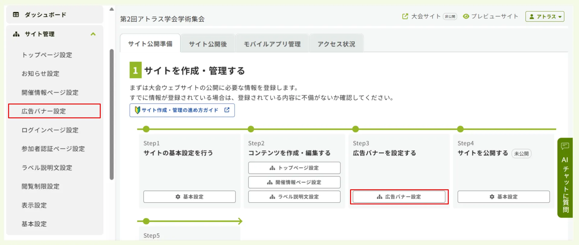Viewport: 579px width, 245px height.
Task: Click gear icon in Step4 基本設定 button
Action: pyautogui.click(x=492, y=197)
